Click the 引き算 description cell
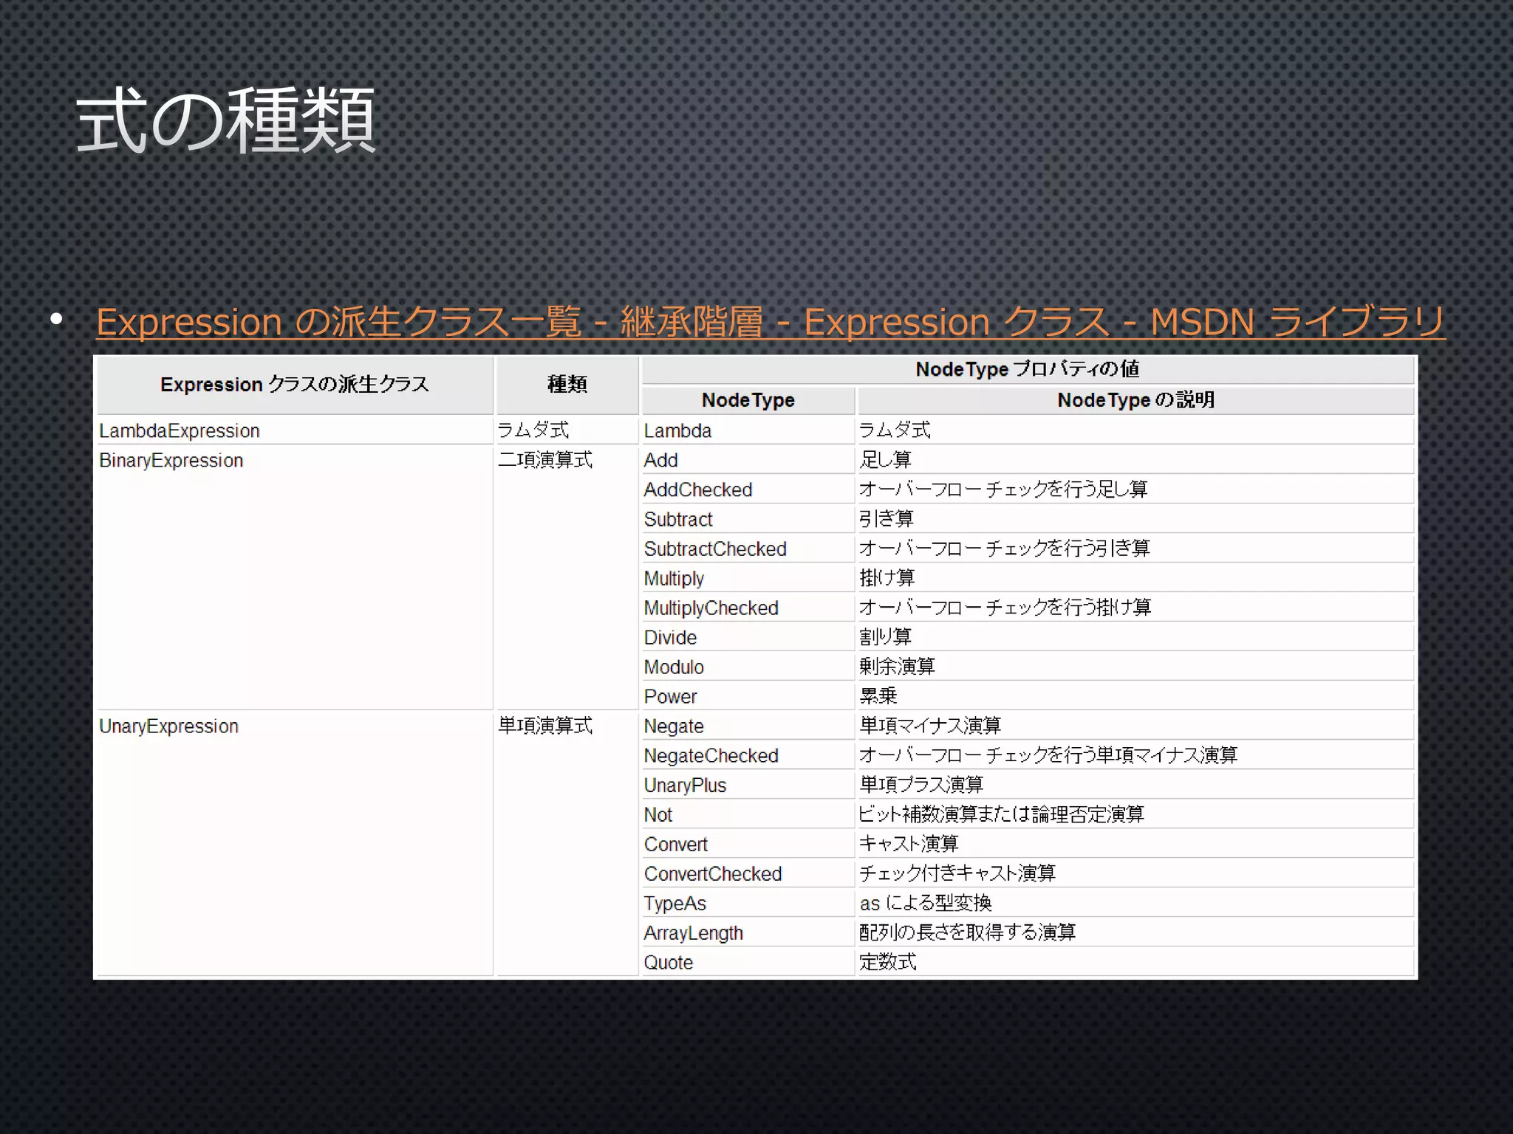1513x1134 pixels. click(x=1136, y=519)
